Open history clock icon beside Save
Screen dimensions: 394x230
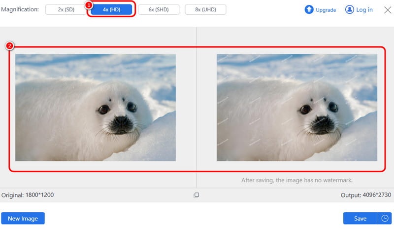point(385,218)
